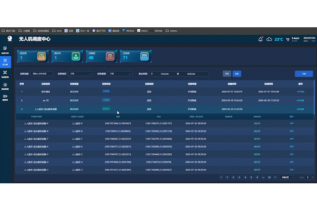This screenshot has height=211, width=317.
Task: Expand the 任务类型 dropdown filter
Action: [120, 74]
